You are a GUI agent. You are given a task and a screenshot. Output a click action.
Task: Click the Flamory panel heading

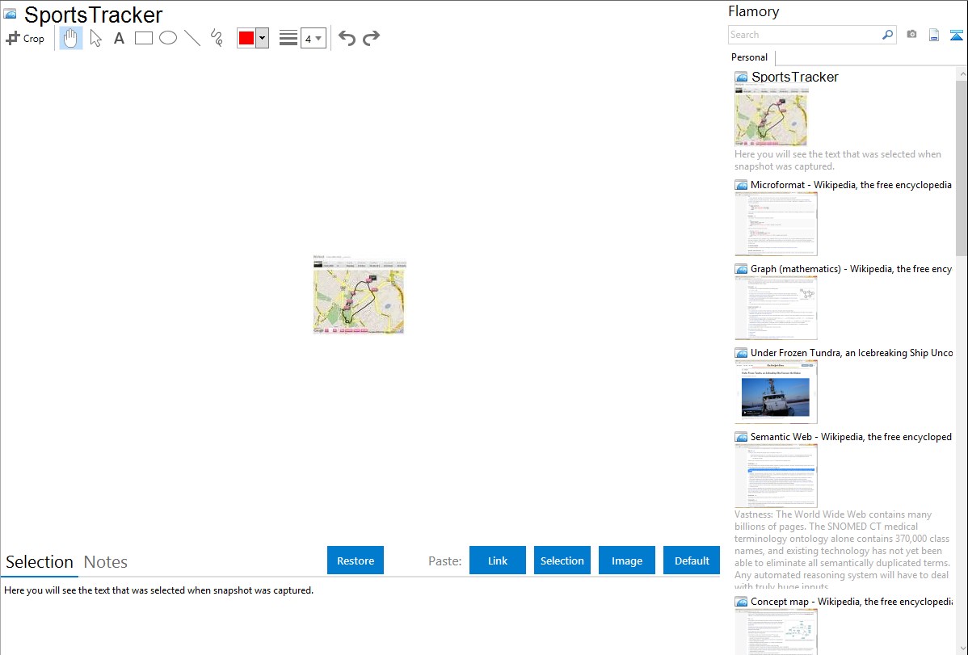tap(753, 11)
